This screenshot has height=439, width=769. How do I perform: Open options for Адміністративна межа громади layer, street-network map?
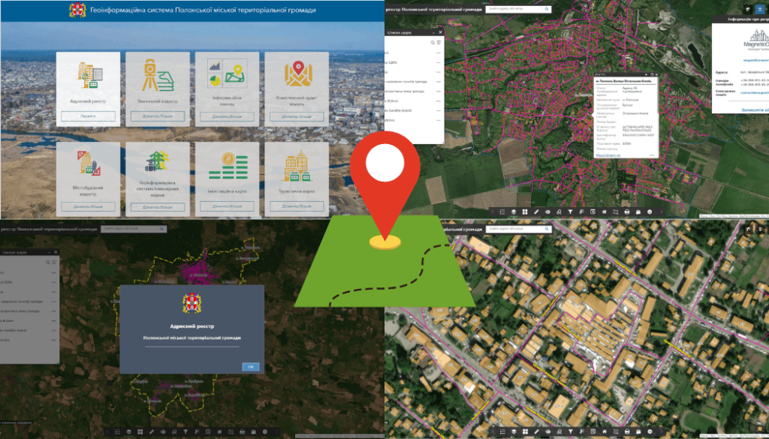click(439, 91)
